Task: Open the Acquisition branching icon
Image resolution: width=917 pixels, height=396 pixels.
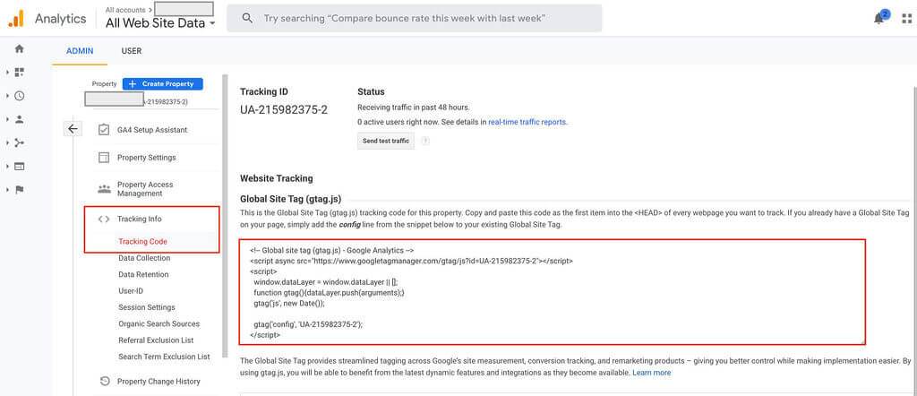Action: coord(20,142)
